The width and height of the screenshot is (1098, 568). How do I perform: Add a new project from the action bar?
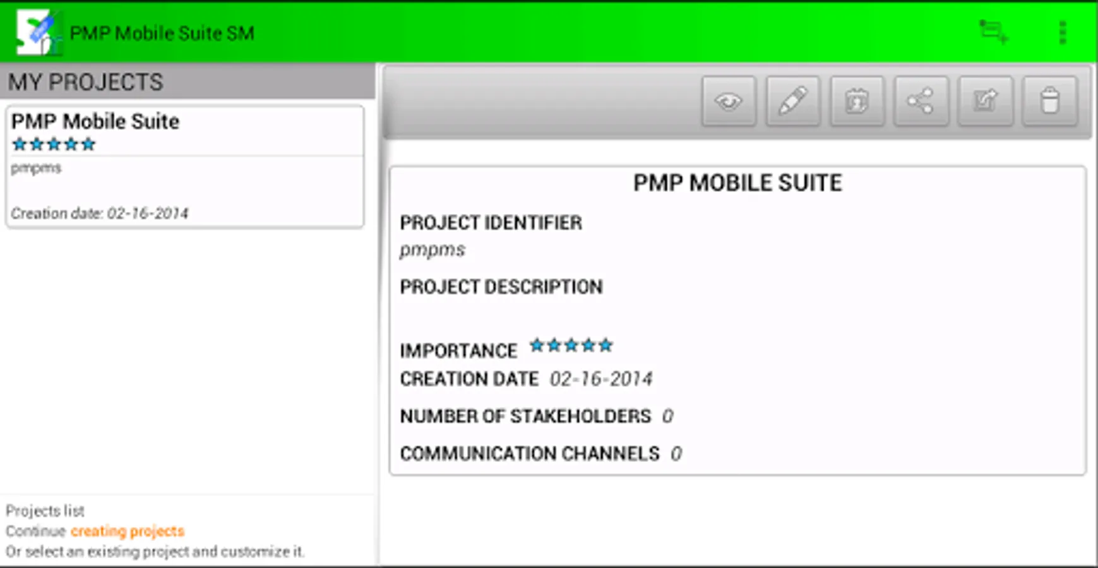(993, 32)
